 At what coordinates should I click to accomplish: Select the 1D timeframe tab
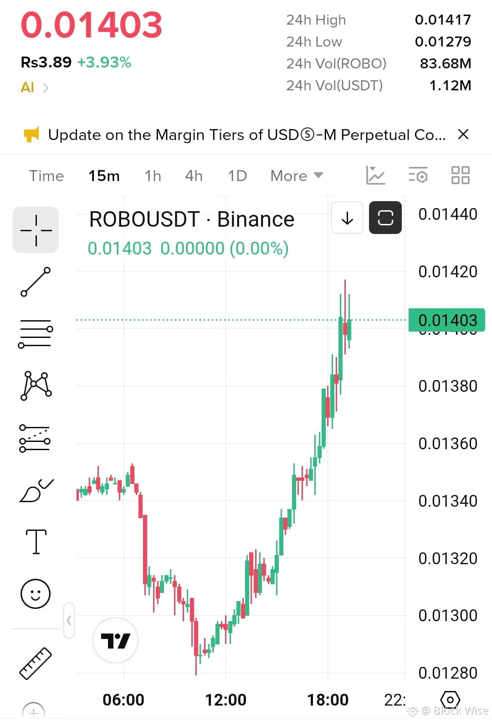pos(237,176)
